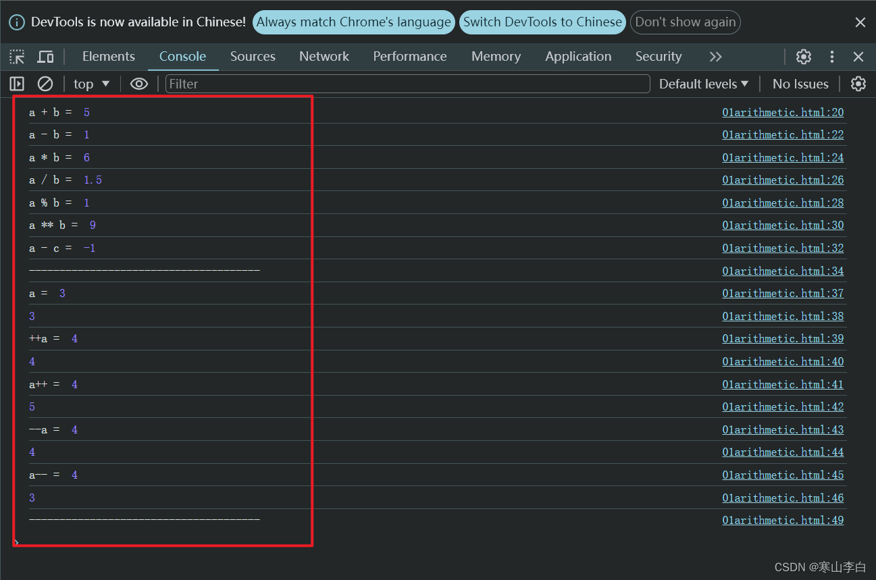Clear the console output
The image size is (876, 580).
point(45,84)
